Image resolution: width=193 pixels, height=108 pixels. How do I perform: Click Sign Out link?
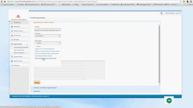pyautogui.click(x=178, y=13)
